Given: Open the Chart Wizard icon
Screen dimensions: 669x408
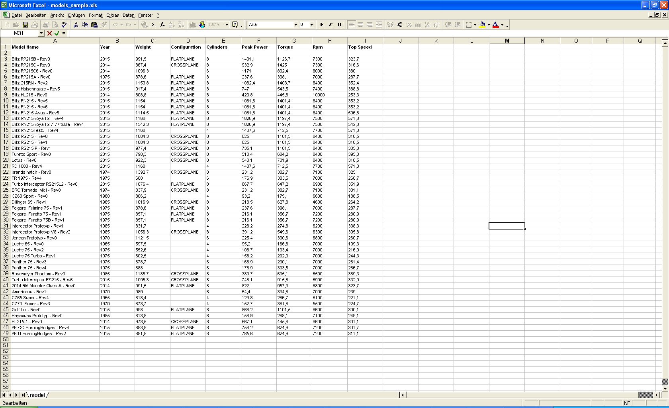Looking at the screenshot, I should (192, 25).
